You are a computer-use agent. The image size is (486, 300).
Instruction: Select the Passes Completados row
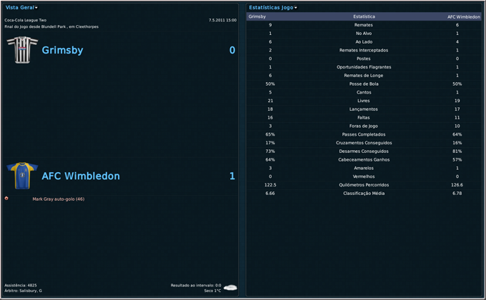pos(363,134)
